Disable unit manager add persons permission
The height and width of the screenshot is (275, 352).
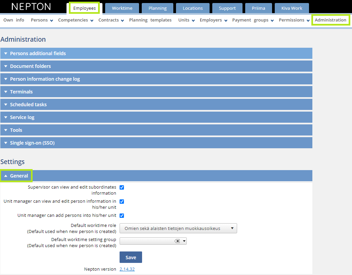coord(122,215)
